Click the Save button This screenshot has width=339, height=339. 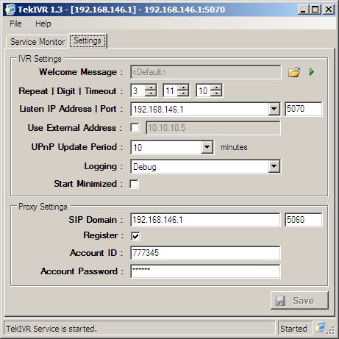pos(299,300)
